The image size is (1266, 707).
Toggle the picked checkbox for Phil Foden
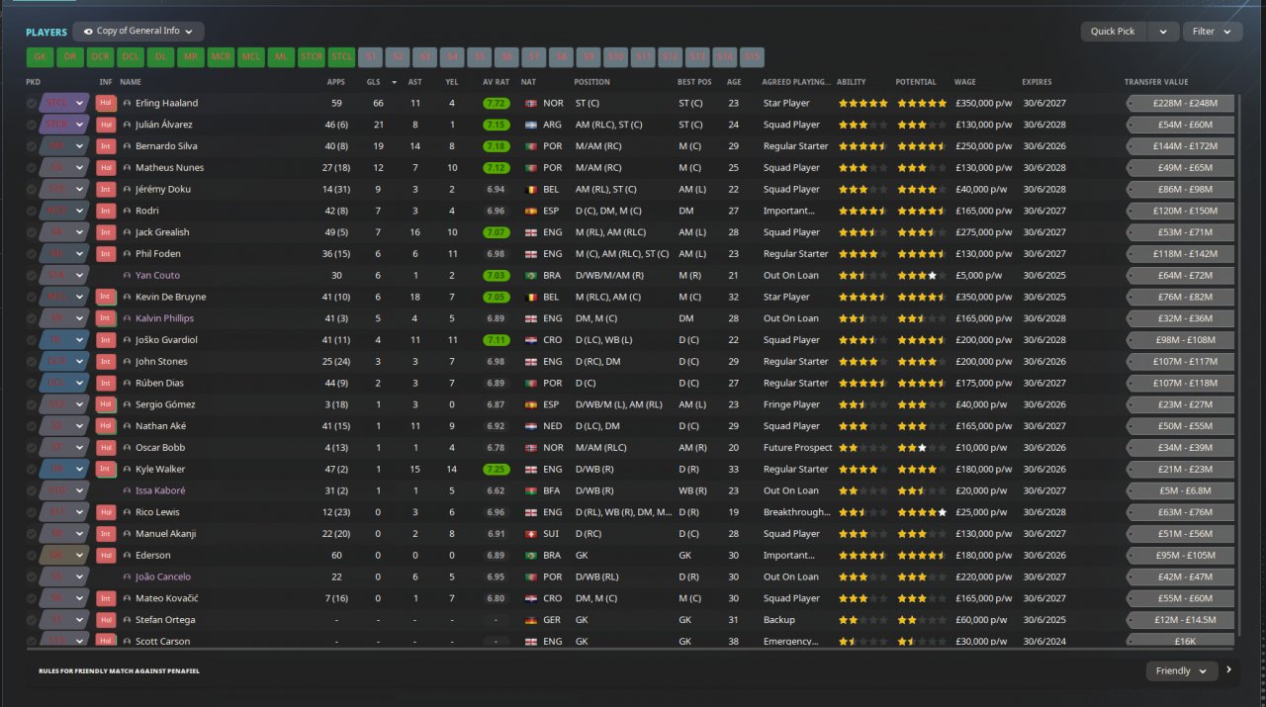tap(32, 254)
